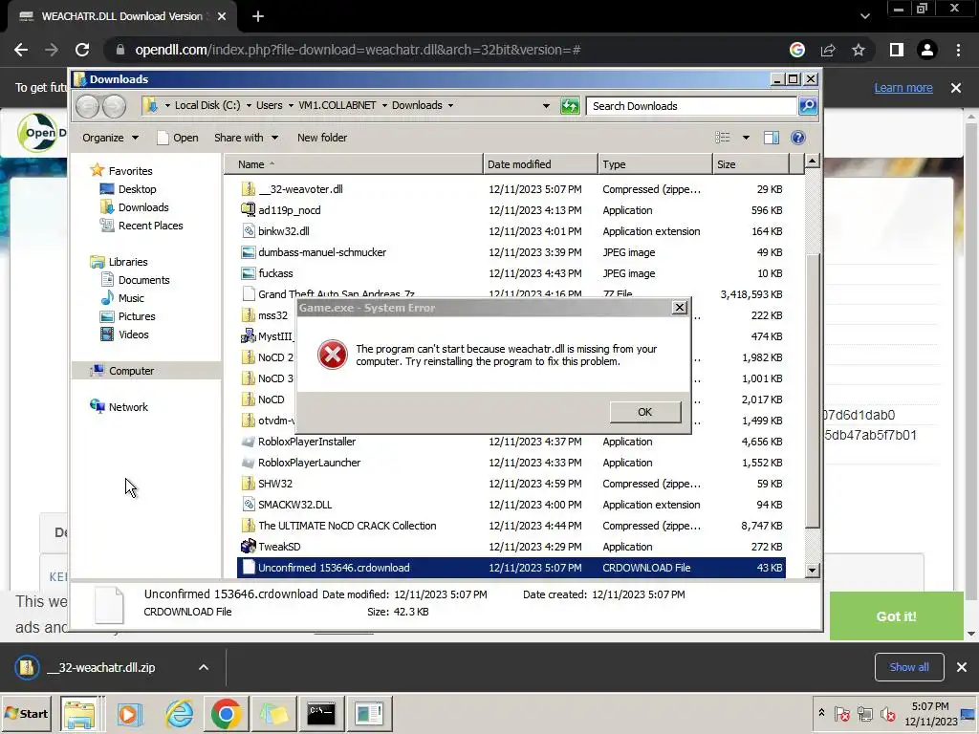Click the search magnifier icon in Explorer
This screenshot has width=979, height=734.
(x=808, y=106)
